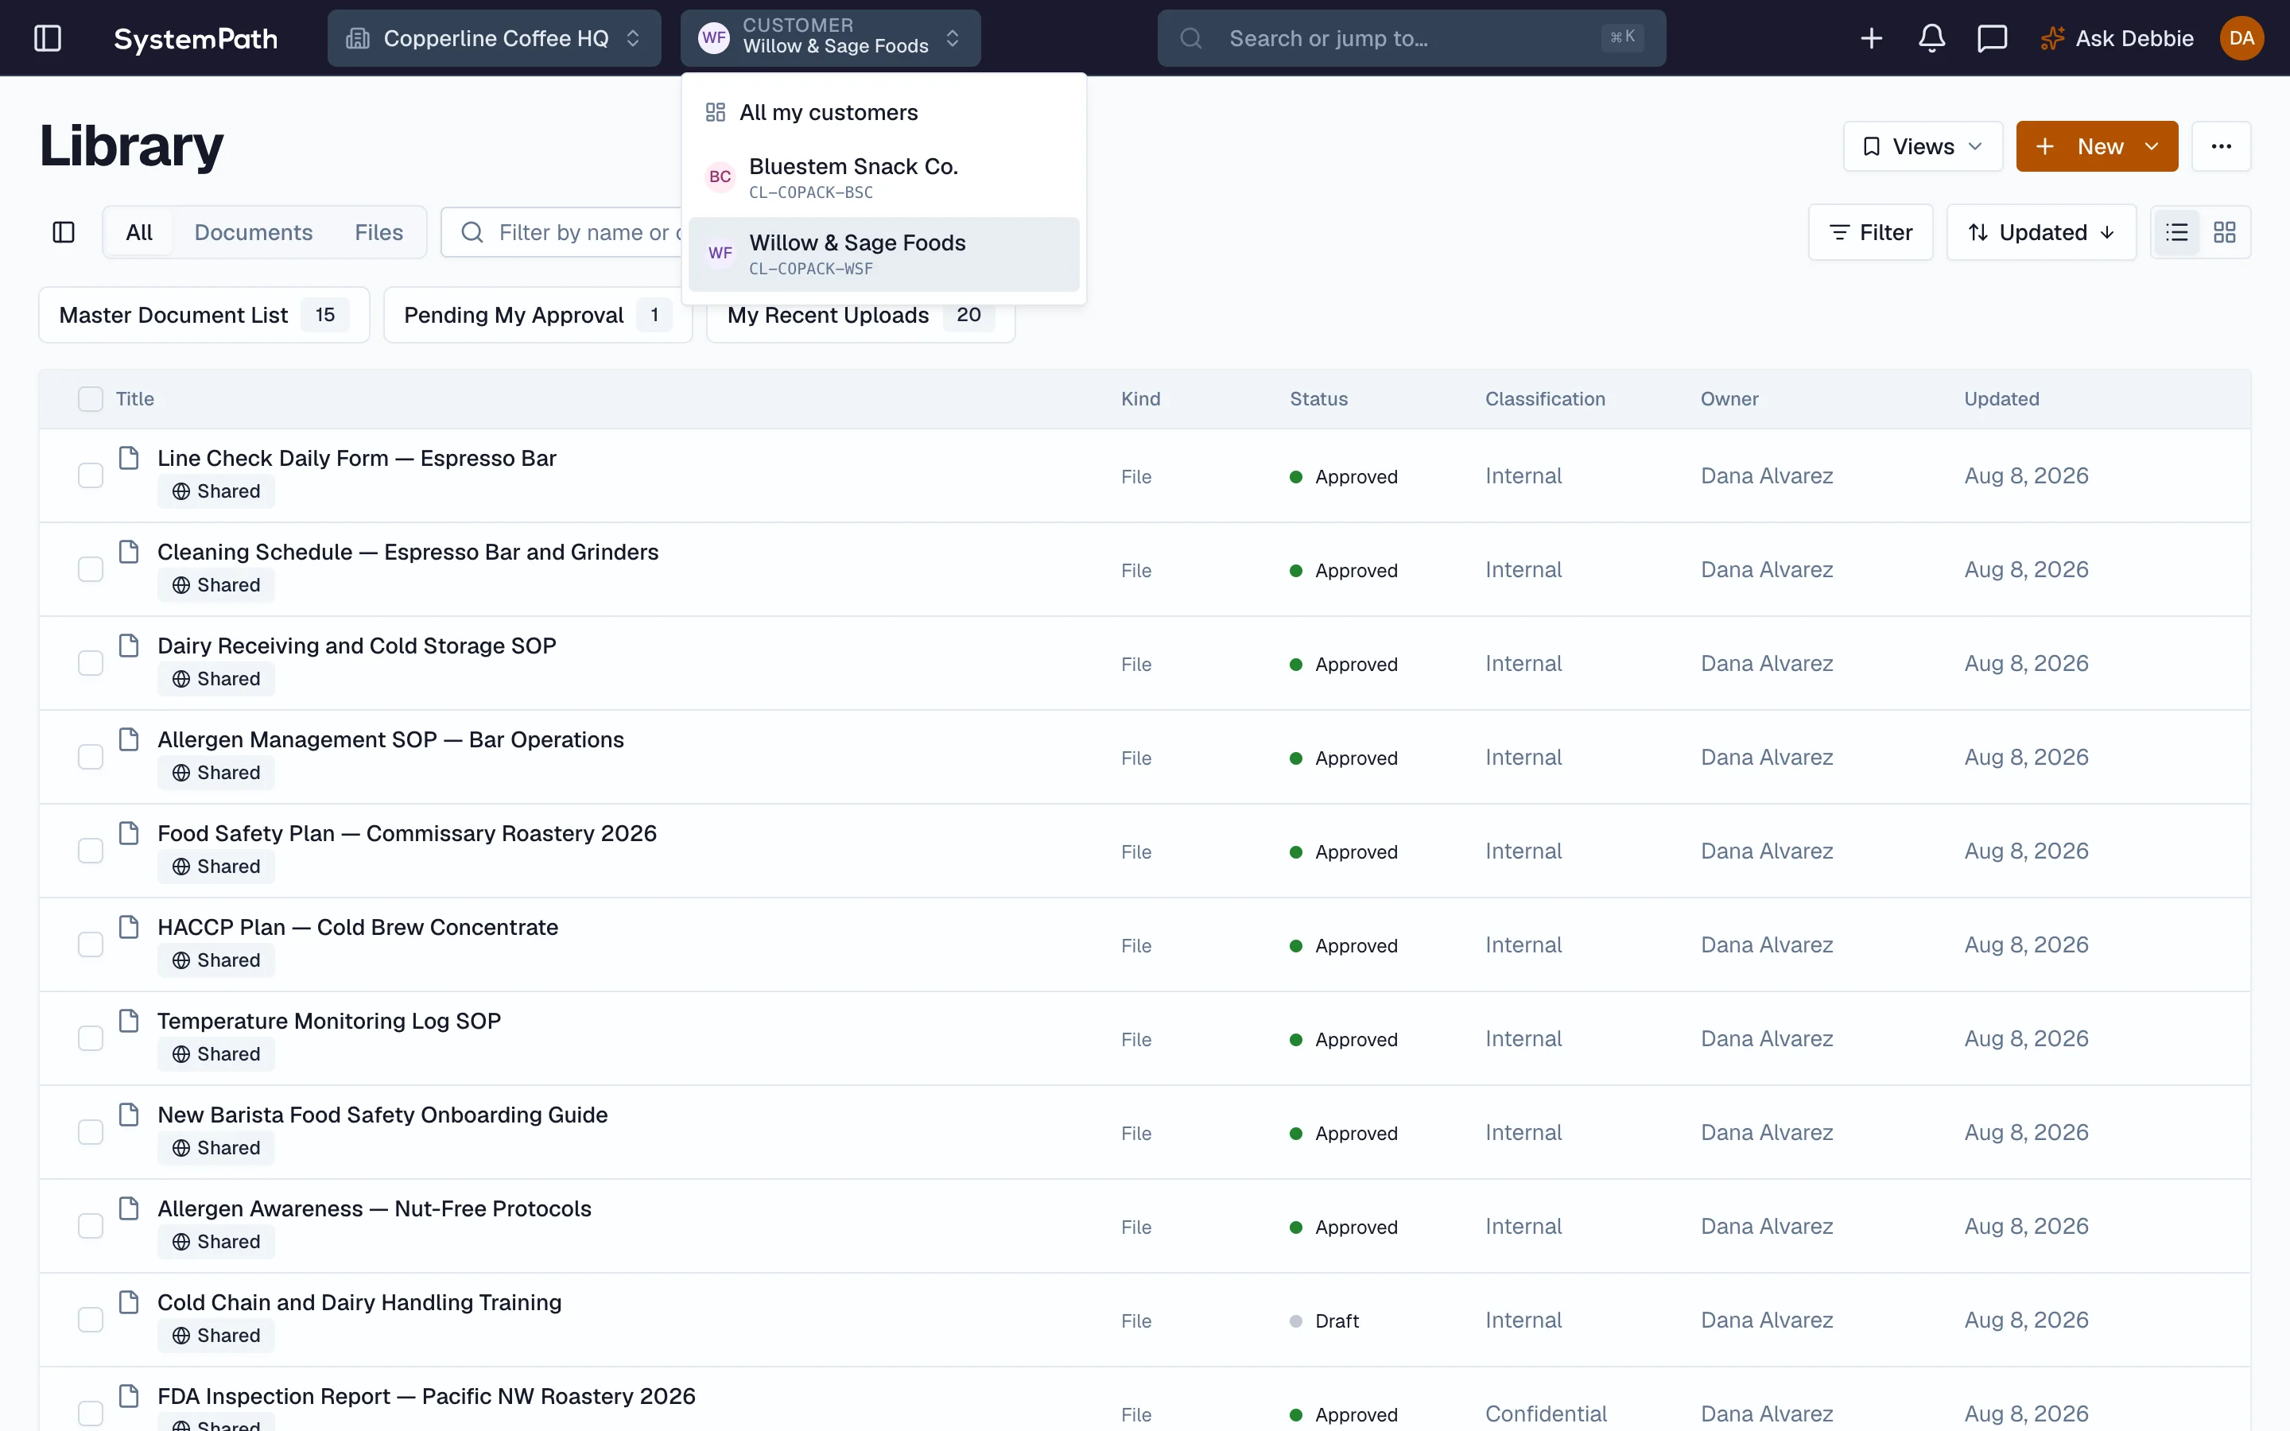
Task: Click file icon of Dairy Receiving SOP
Action: point(129,646)
